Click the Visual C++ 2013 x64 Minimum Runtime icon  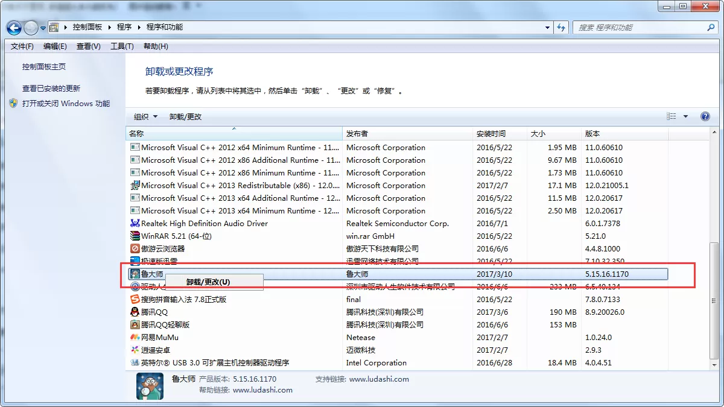pos(135,211)
